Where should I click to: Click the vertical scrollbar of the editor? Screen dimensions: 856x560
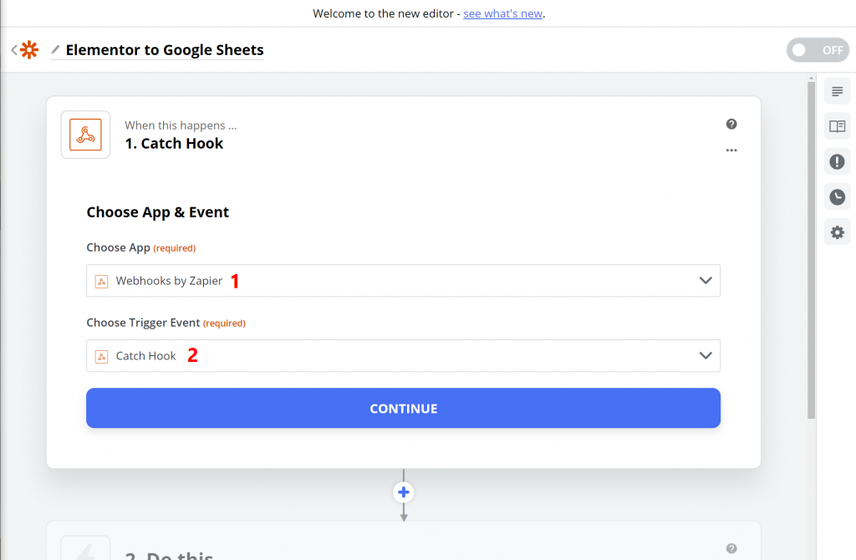811,251
